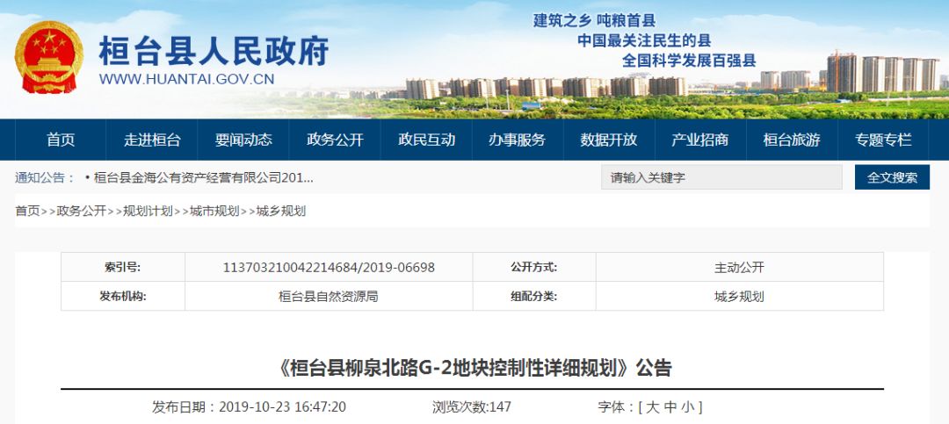949x424 pixels.
Task: Click the slogan 建筑之乡 吨粮首县
Action: [x=594, y=20]
